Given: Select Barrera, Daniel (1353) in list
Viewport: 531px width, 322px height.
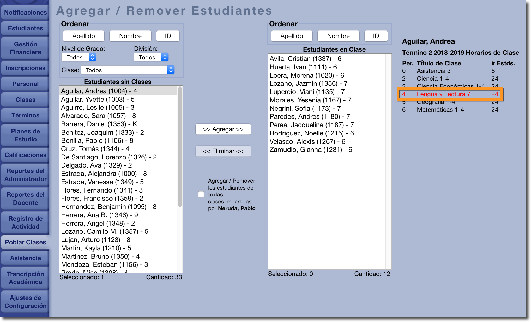Looking at the screenshot, I should coord(99,124).
